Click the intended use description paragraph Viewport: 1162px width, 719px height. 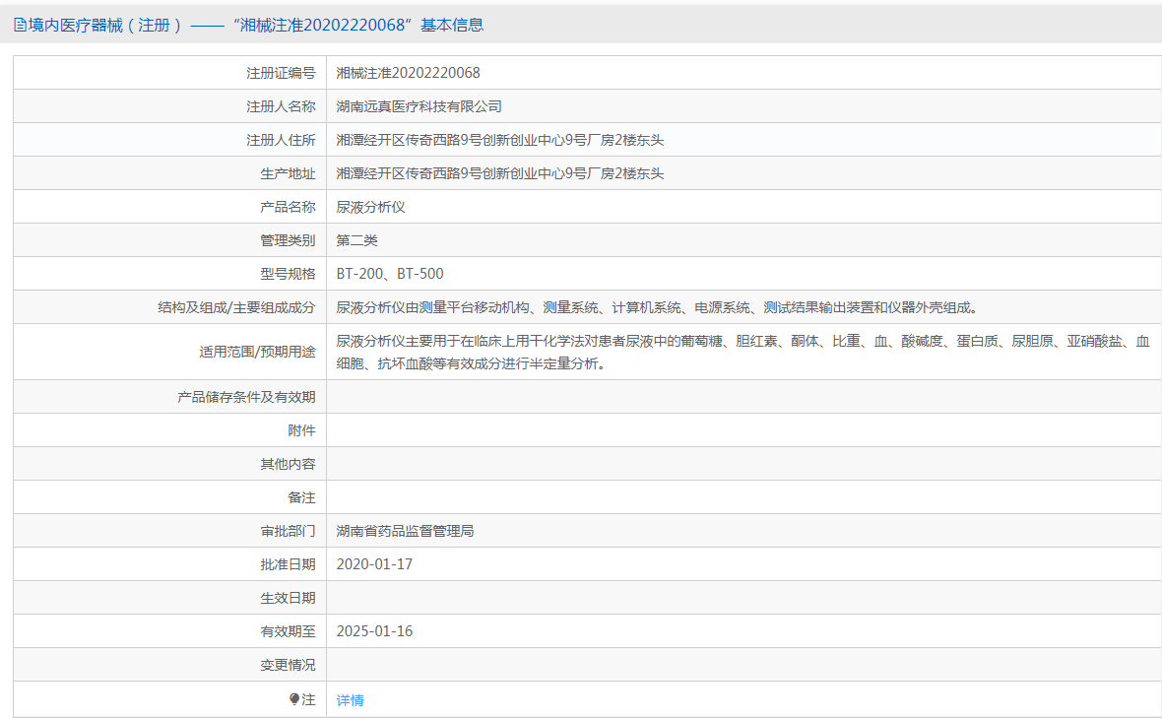click(742, 352)
